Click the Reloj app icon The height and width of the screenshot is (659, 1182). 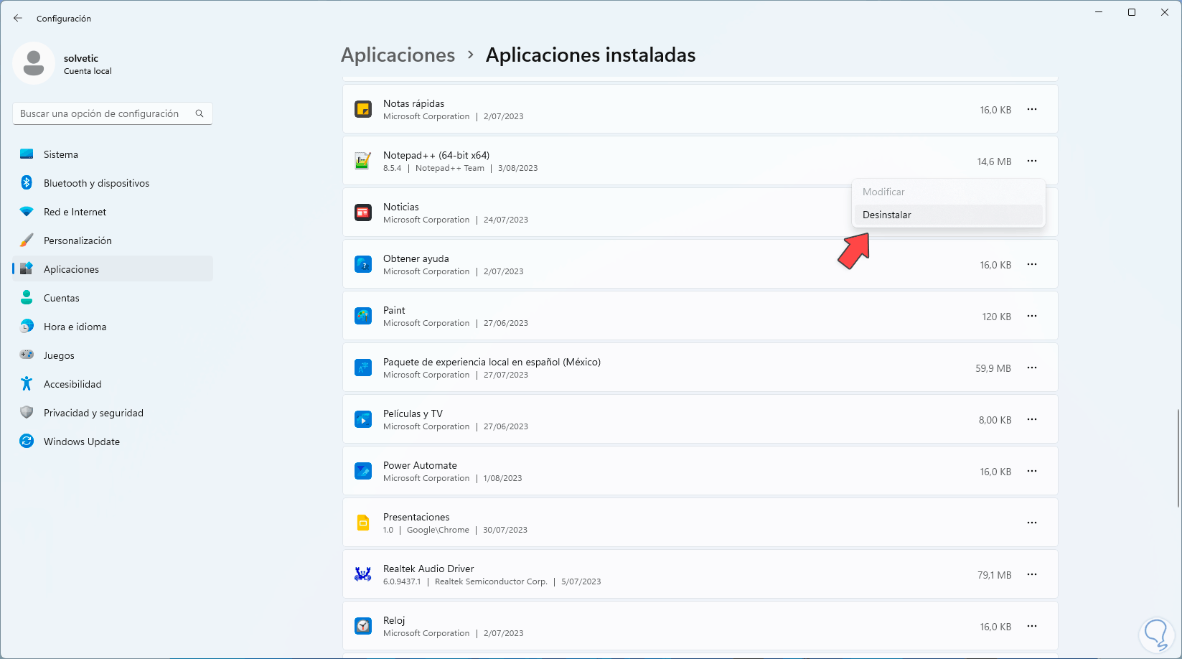[x=363, y=626]
